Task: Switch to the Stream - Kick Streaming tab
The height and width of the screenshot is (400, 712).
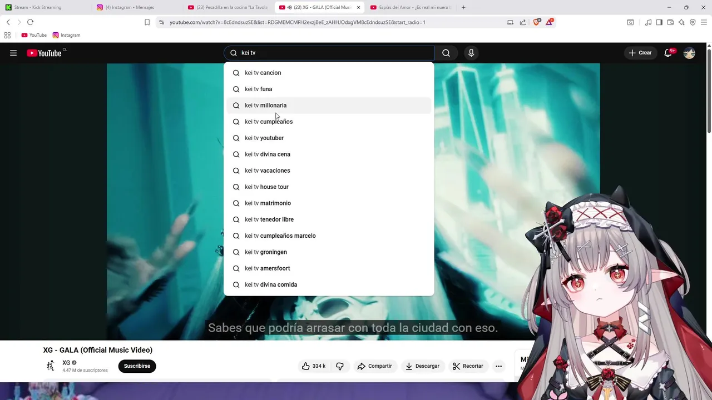Action: pyautogui.click(x=46, y=7)
